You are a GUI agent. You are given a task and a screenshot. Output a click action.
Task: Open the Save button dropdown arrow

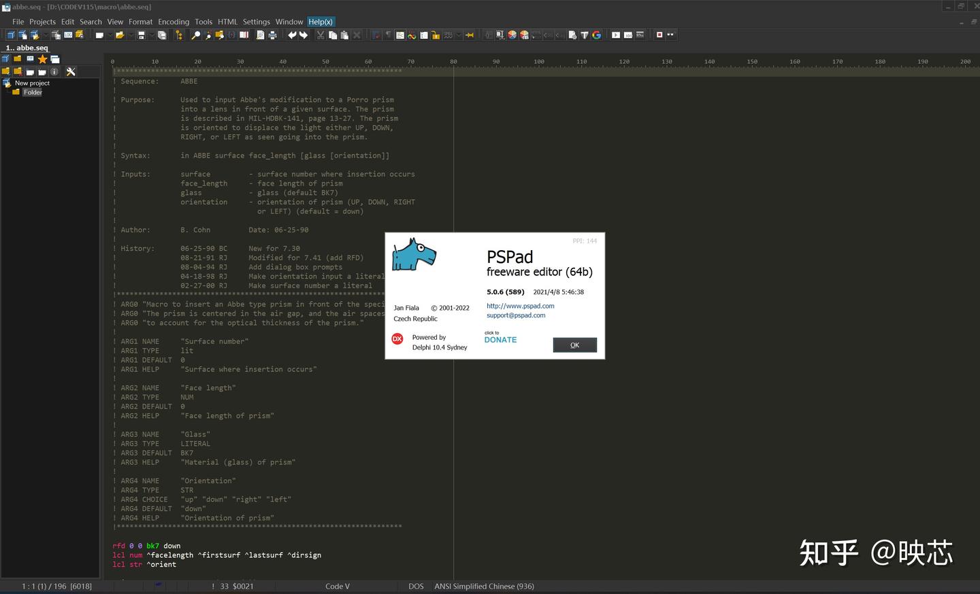click(x=152, y=35)
